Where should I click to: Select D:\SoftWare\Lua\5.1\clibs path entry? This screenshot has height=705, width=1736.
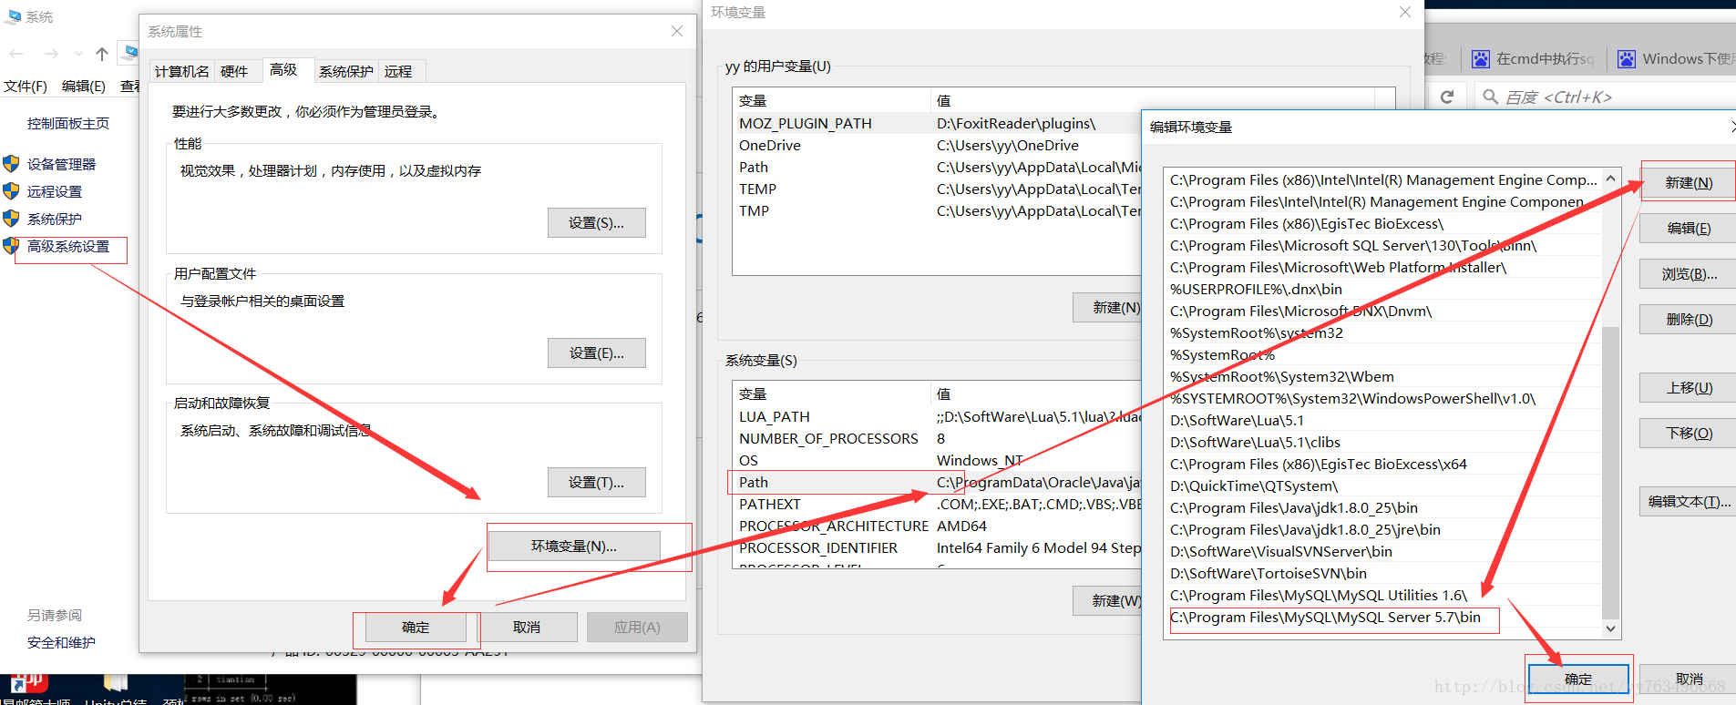tap(1383, 443)
